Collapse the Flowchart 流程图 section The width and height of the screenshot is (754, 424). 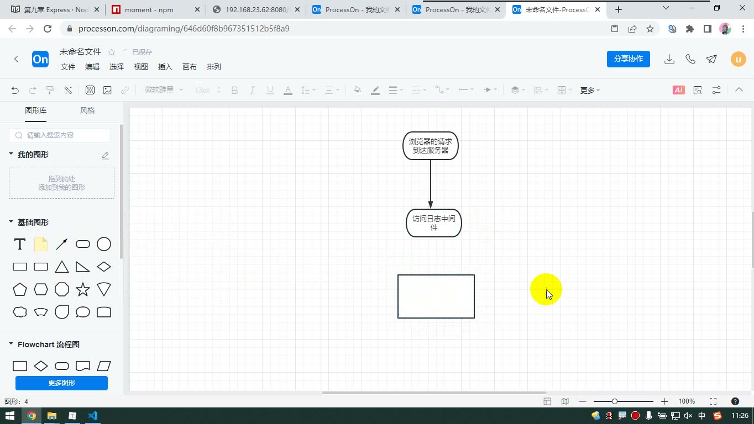[11, 344]
